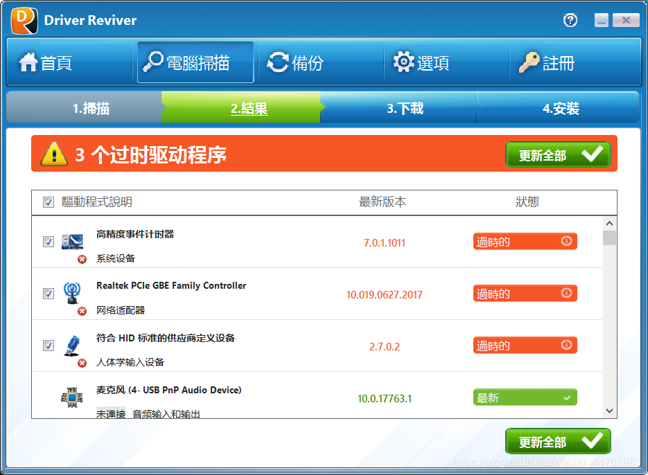Click the 系统设备 category text

(116, 258)
